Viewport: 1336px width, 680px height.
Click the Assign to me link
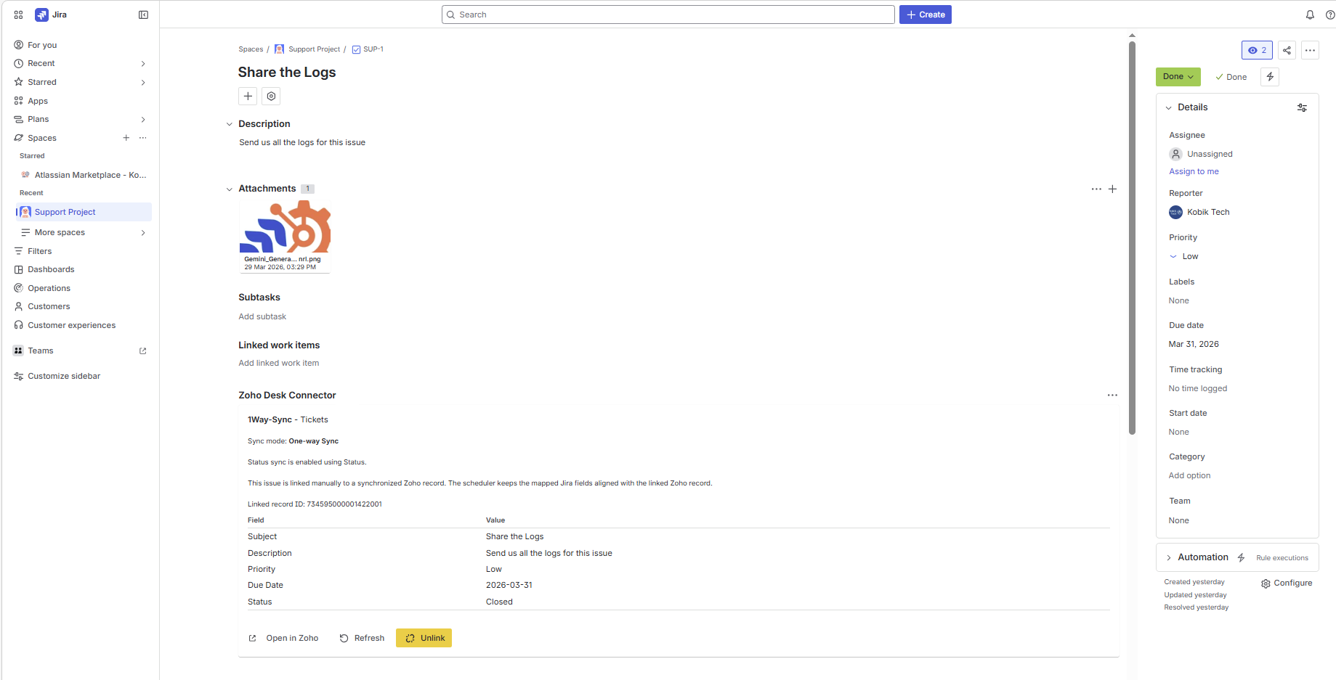[1194, 171]
